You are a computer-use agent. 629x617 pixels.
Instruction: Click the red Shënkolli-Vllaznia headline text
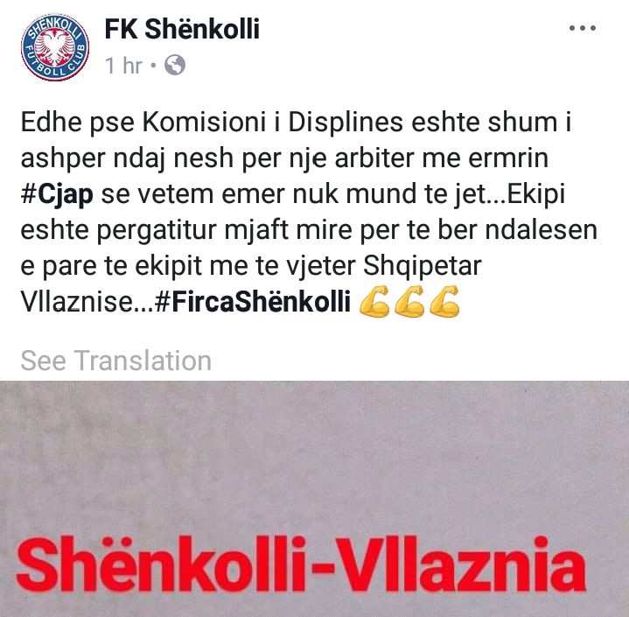point(301,564)
